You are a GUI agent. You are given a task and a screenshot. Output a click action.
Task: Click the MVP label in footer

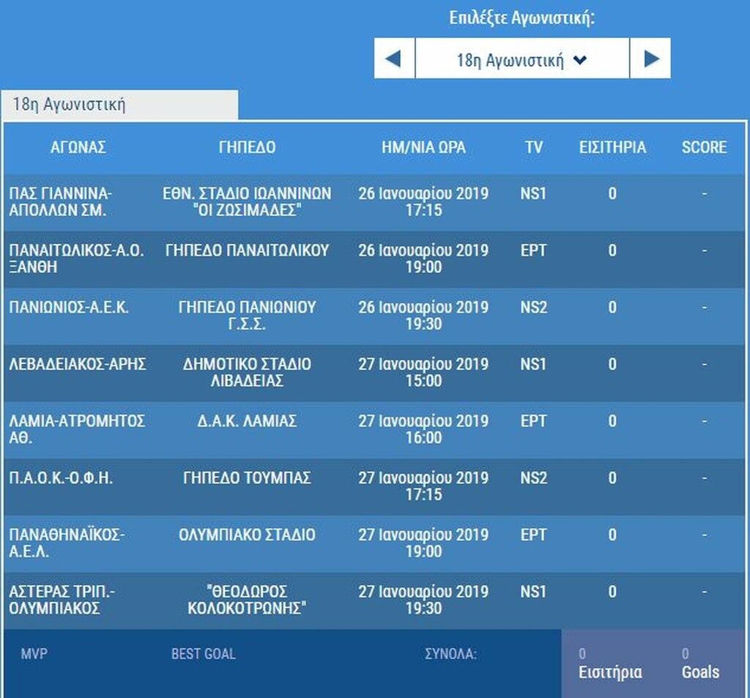point(34,653)
